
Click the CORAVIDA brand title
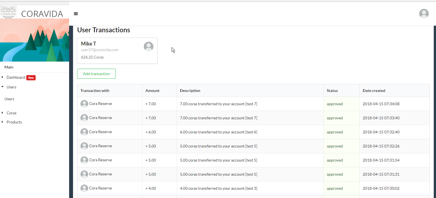[x=42, y=14]
